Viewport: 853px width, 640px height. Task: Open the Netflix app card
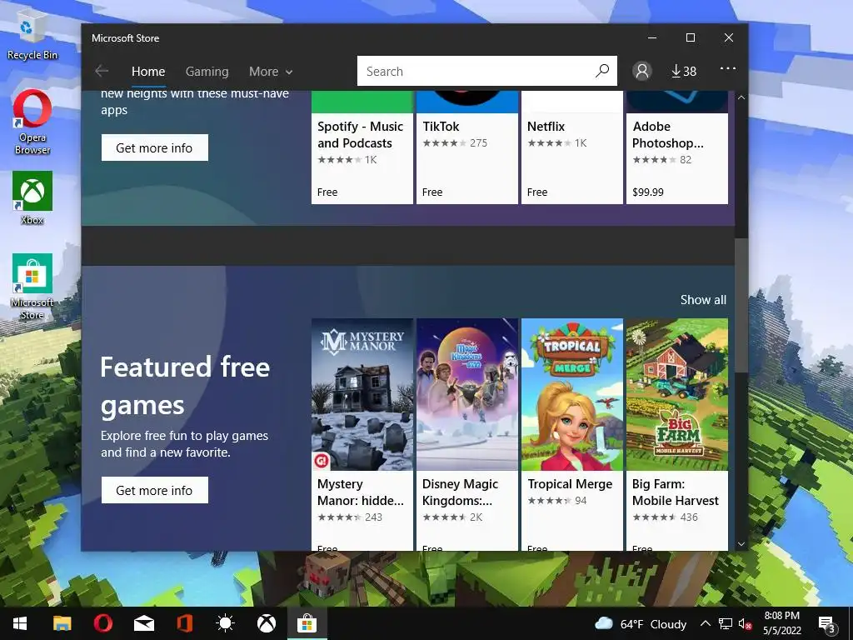571,147
